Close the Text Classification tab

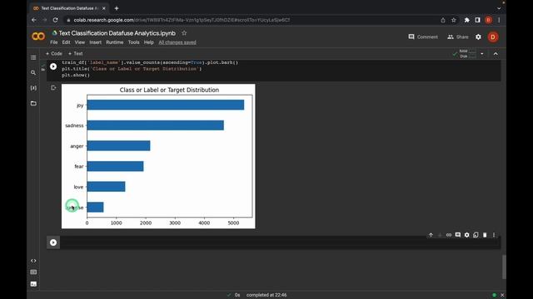(x=104, y=8)
